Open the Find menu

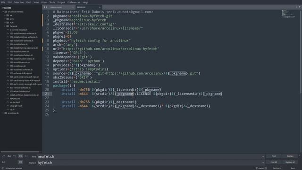pos(29,2)
